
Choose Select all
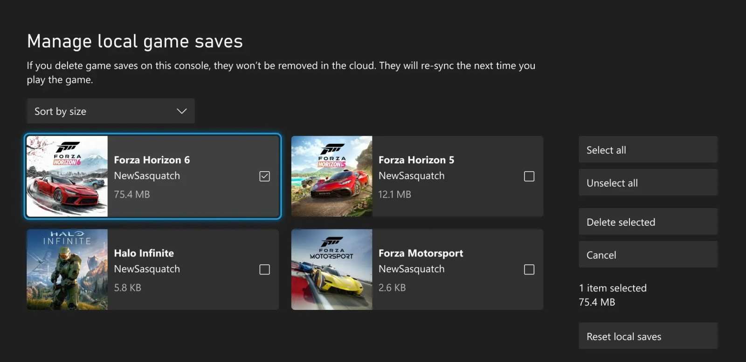(648, 150)
